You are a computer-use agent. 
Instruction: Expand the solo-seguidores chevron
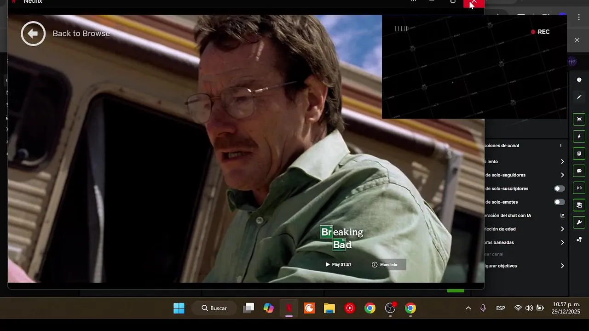pyautogui.click(x=562, y=175)
